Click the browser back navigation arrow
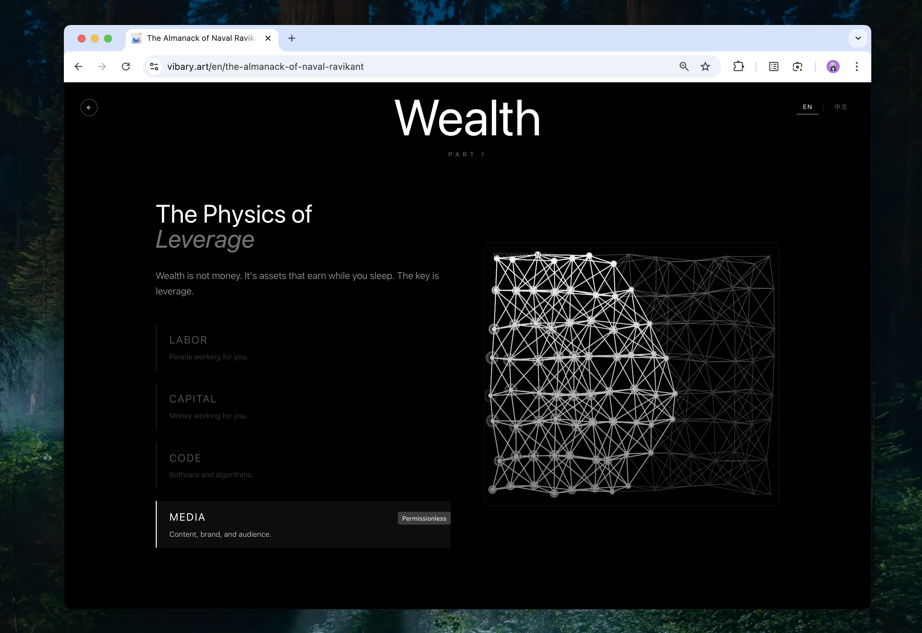This screenshot has width=922, height=633. [x=79, y=67]
